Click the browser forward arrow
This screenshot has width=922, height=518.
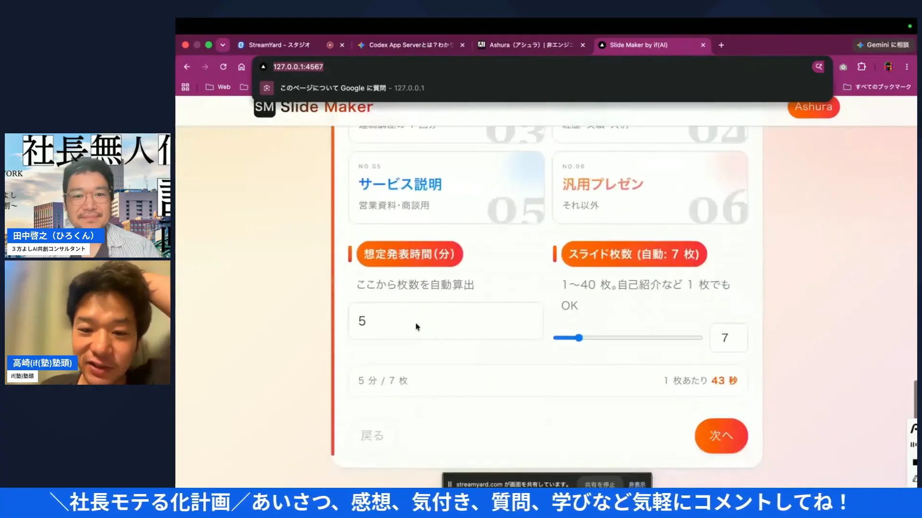coord(205,67)
